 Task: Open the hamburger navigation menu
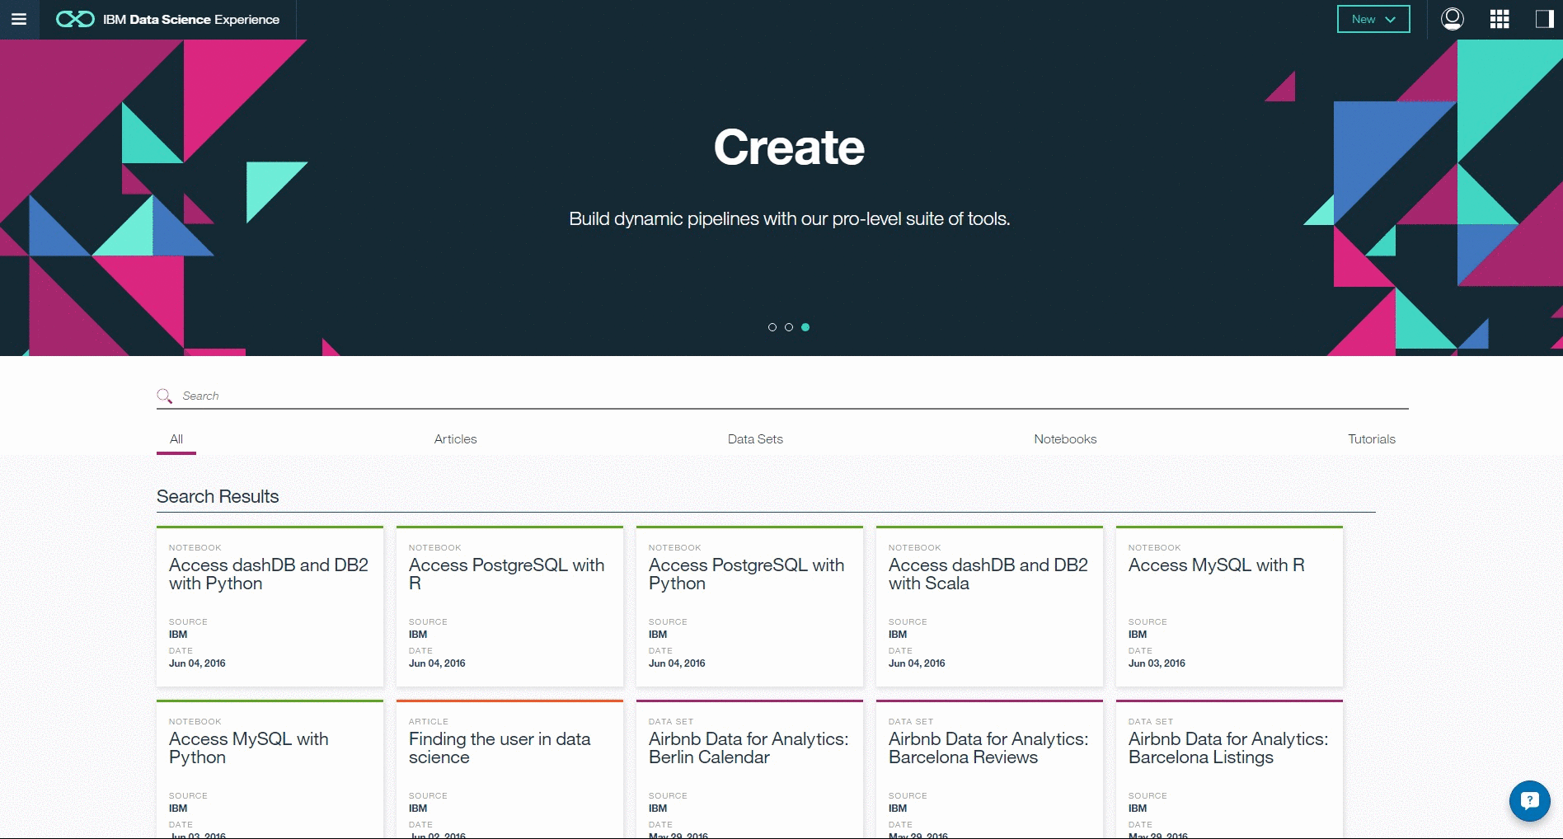tap(19, 19)
